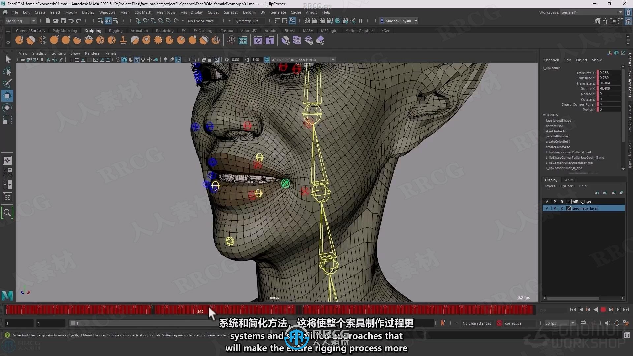Toggle smooth shade all in viewport
633x356 pixels.
[124, 60]
